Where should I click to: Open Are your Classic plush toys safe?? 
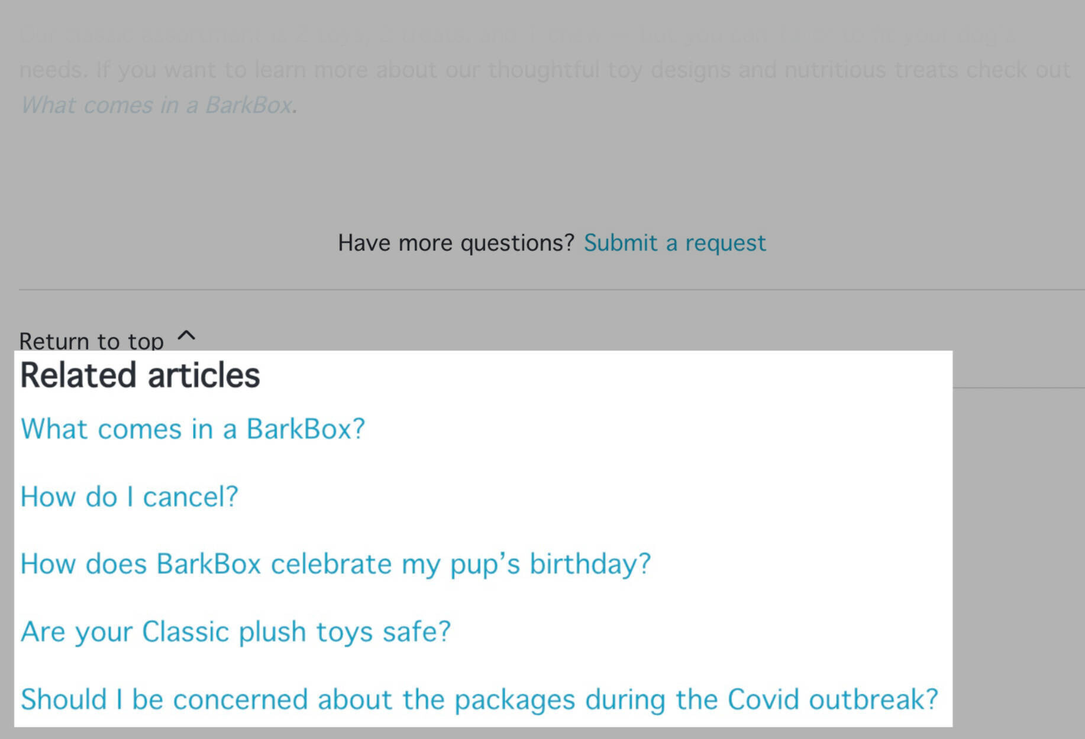235,631
